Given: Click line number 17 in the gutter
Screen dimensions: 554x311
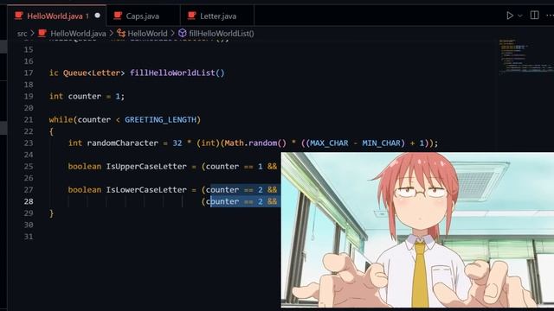Looking at the screenshot, I should coord(29,73).
